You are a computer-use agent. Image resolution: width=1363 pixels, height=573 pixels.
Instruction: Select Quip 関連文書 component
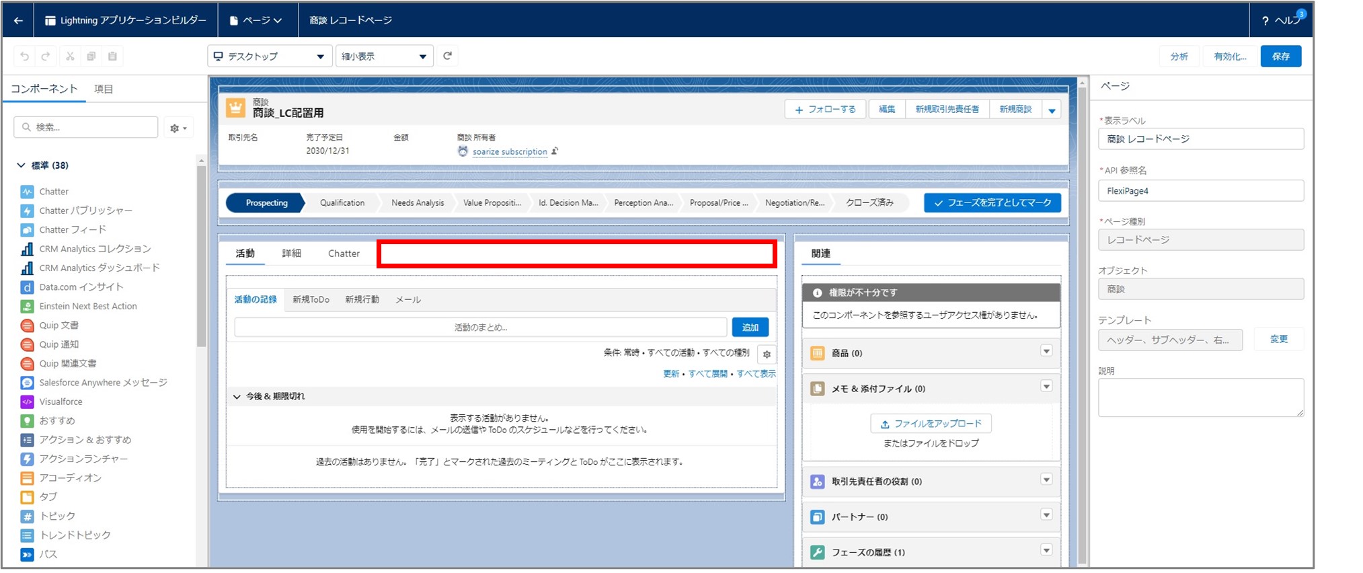[59, 363]
